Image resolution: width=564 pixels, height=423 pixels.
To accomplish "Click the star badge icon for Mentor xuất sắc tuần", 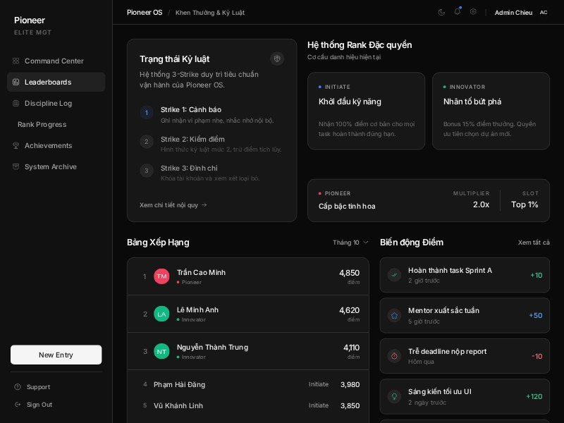I will [394, 316].
